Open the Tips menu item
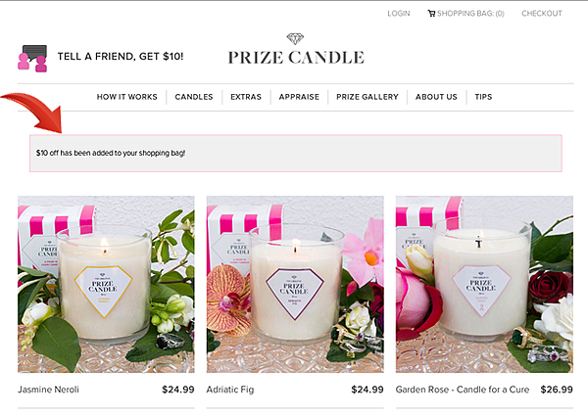Viewport: 588px width, 415px height. click(x=483, y=97)
